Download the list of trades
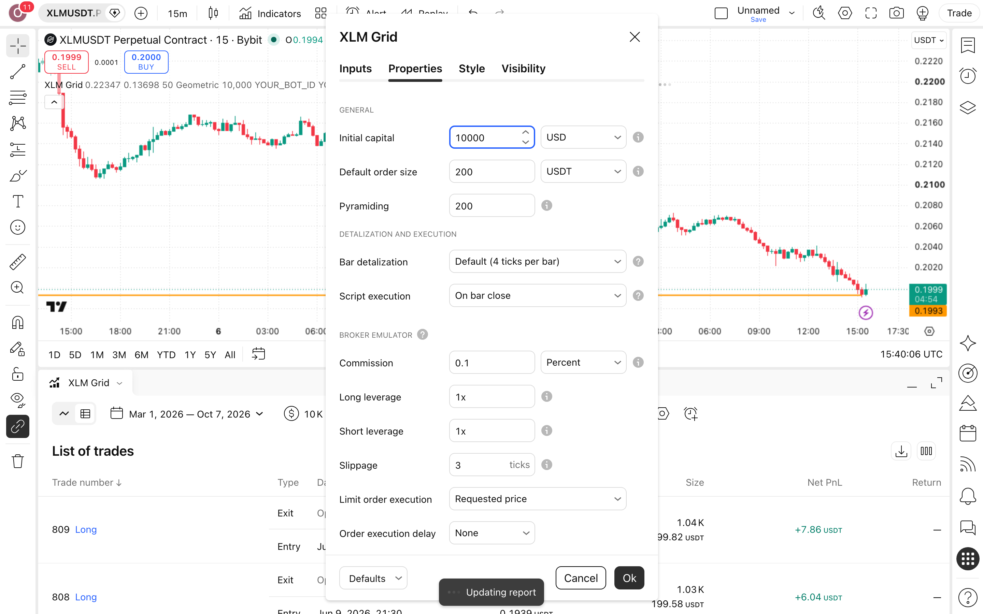Image resolution: width=983 pixels, height=614 pixels. 901,451
